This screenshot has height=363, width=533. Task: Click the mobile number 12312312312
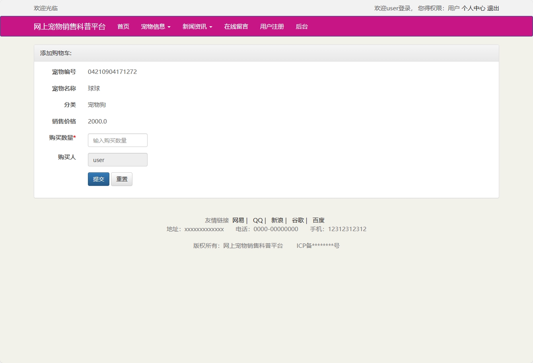347,229
